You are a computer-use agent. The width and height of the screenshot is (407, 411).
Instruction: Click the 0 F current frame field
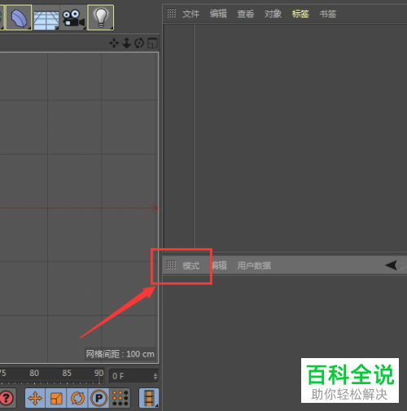133,376
